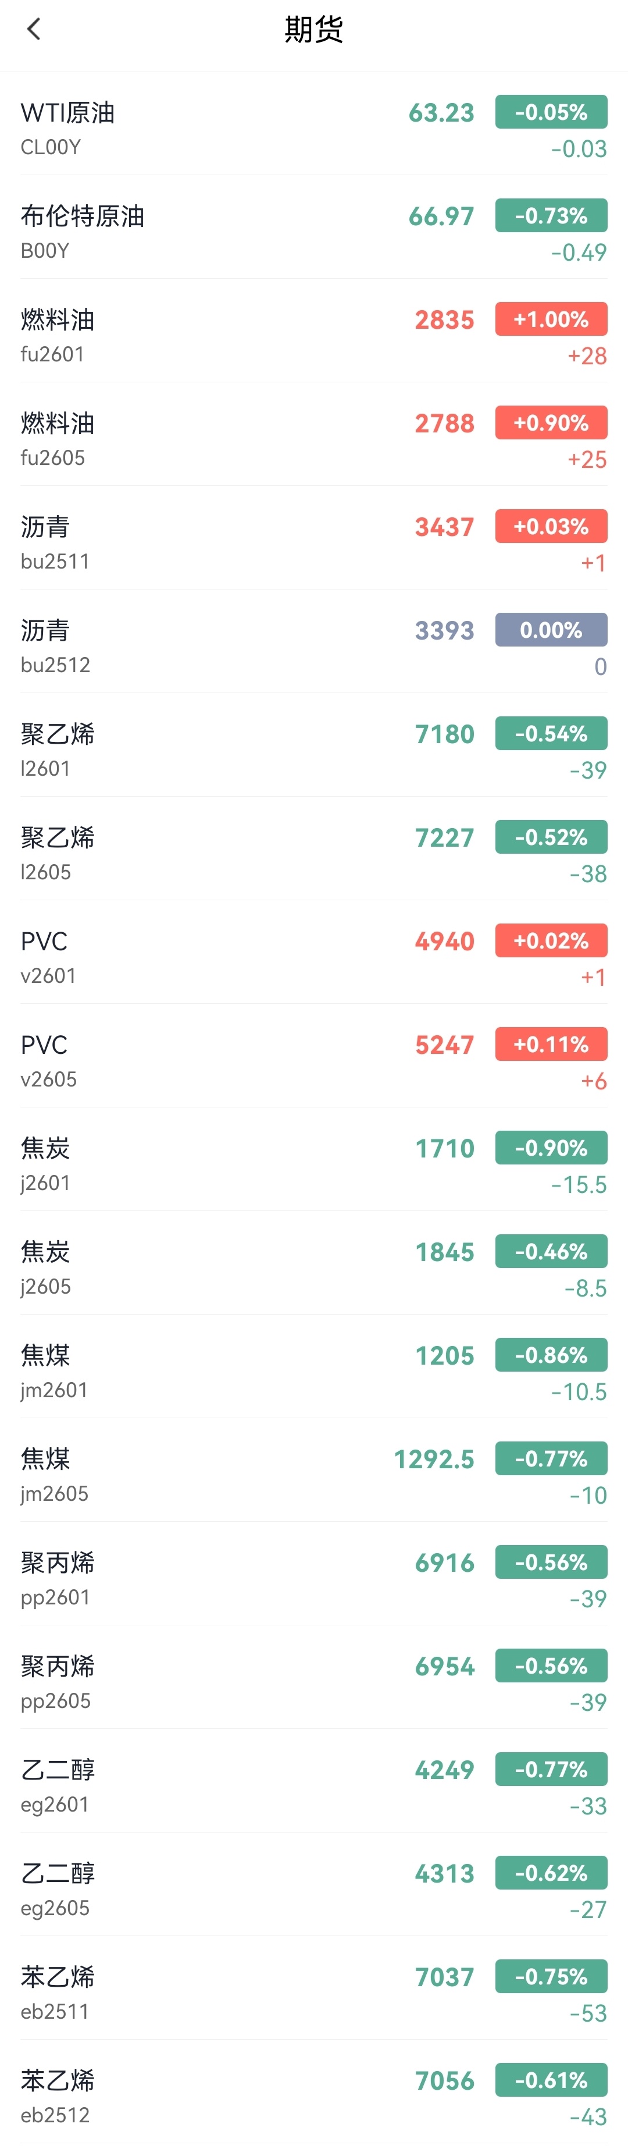Open 焦煤 jm2601 contract row
The image size is (628, 2152).
pyautogui.click(x=314, y=1367)
